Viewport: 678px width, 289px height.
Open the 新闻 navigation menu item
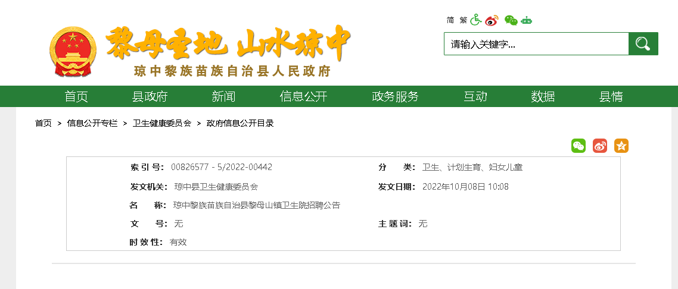(223, 96)
